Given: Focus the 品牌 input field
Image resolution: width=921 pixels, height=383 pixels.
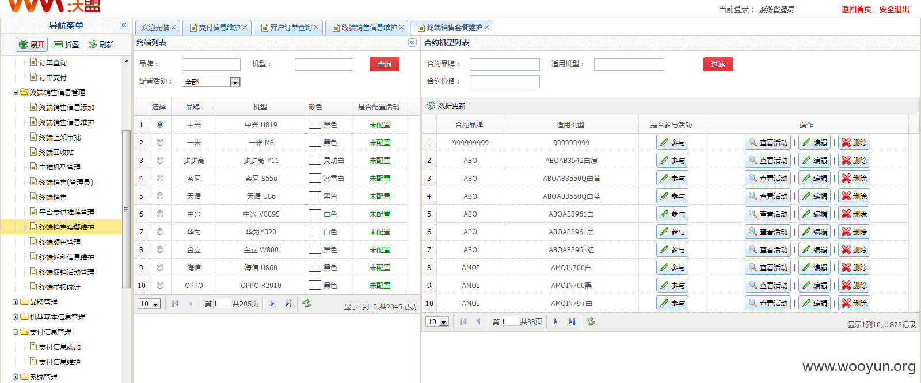Looking at the screenshot, I should tap(211, 65).
